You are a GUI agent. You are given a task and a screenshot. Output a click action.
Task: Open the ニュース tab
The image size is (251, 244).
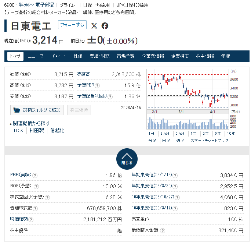pyautogui.click(x=36, y=56)
